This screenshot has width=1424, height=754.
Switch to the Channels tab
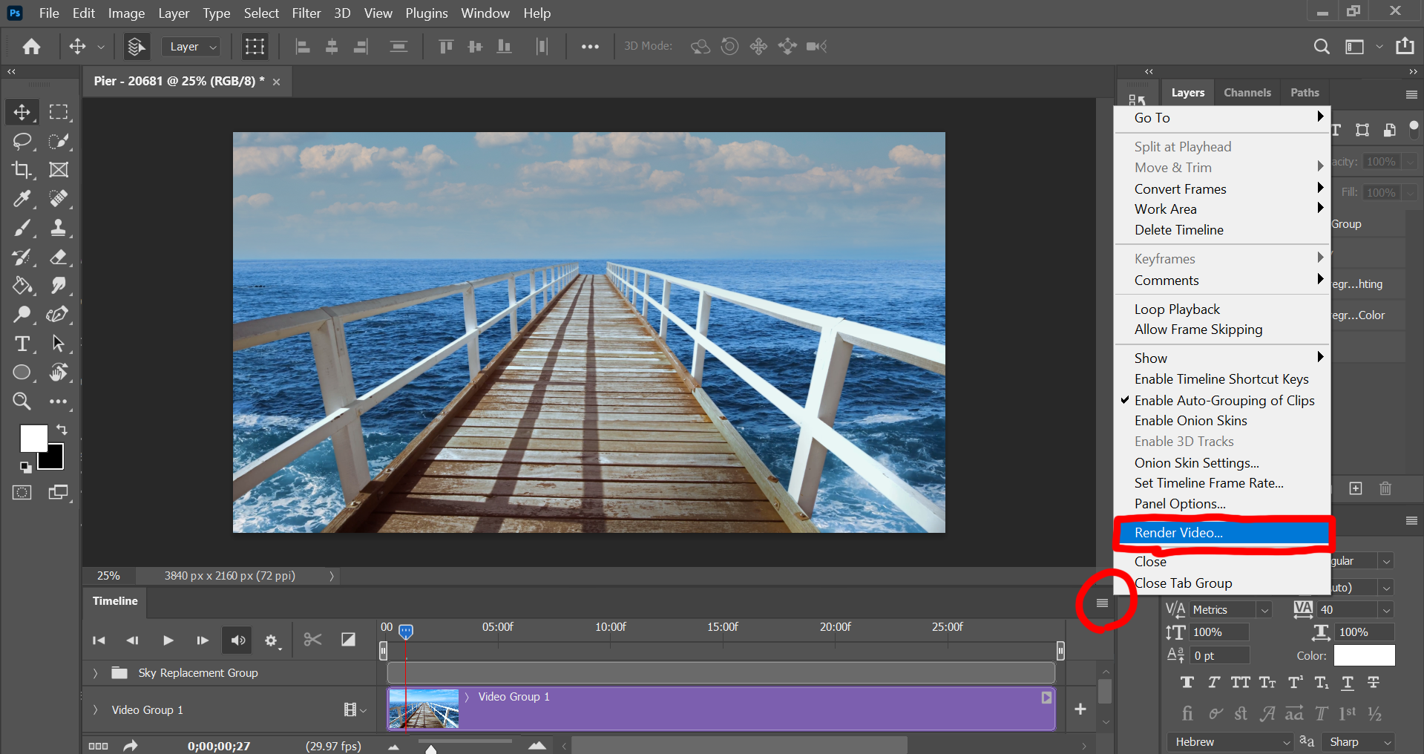click(1247, 93)
